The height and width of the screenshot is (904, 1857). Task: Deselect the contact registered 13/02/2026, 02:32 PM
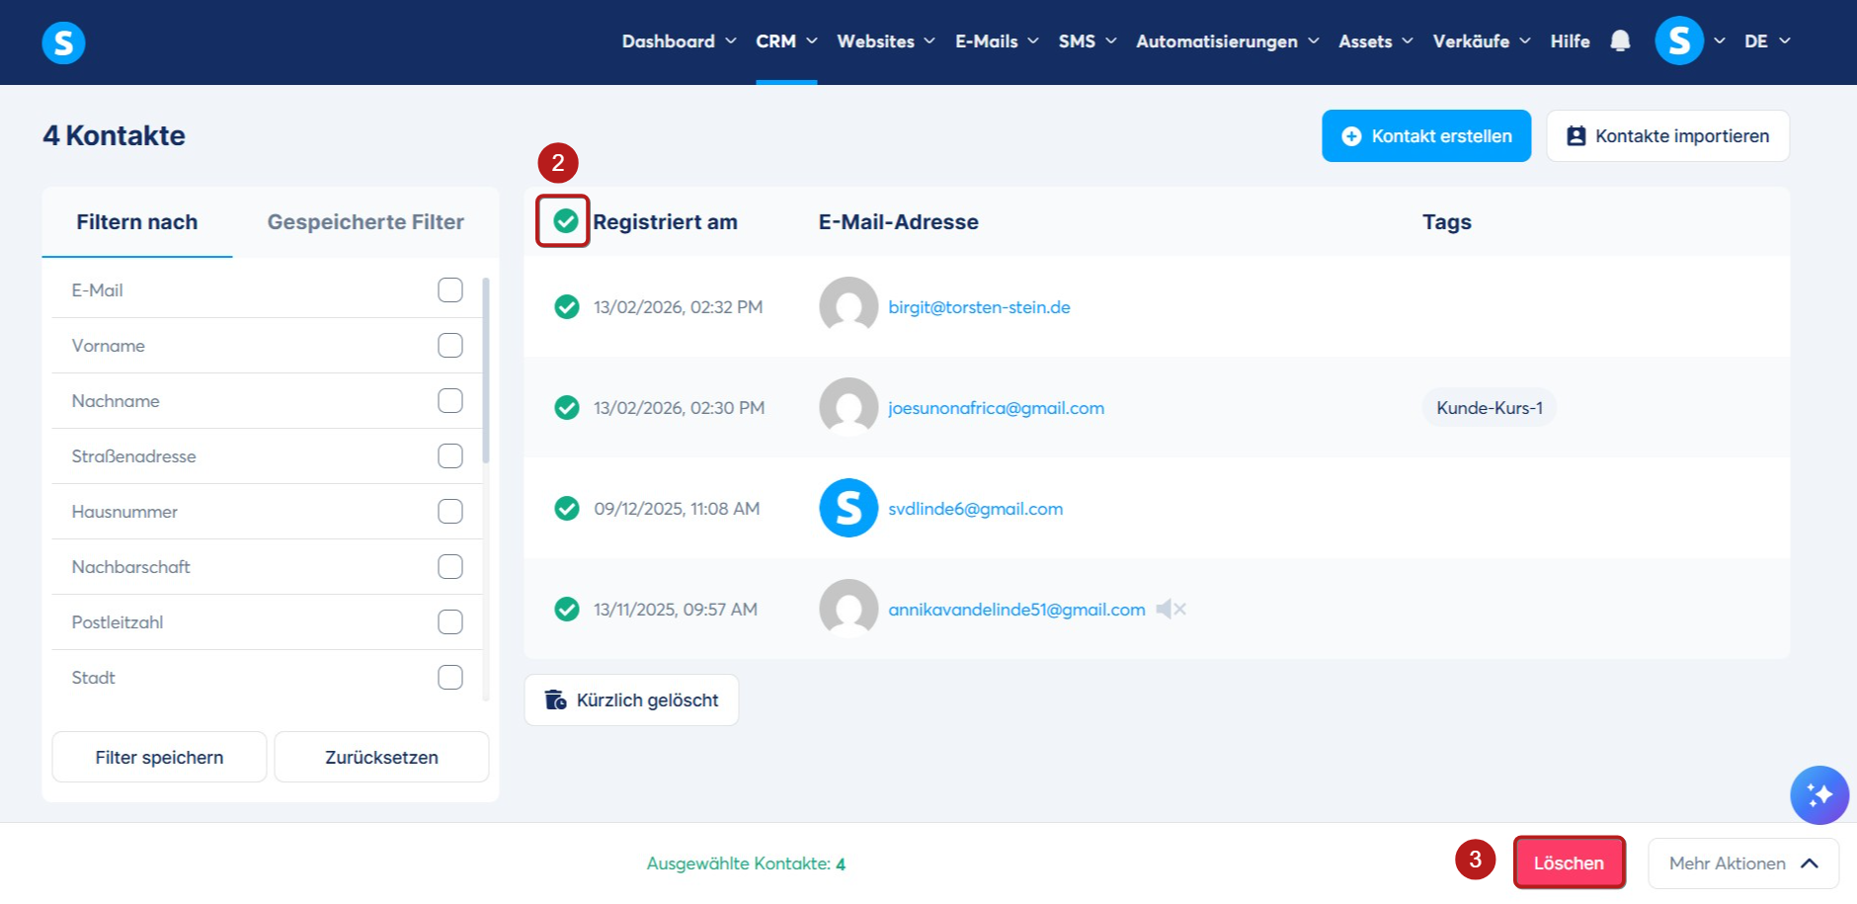(x=567, y=307)
